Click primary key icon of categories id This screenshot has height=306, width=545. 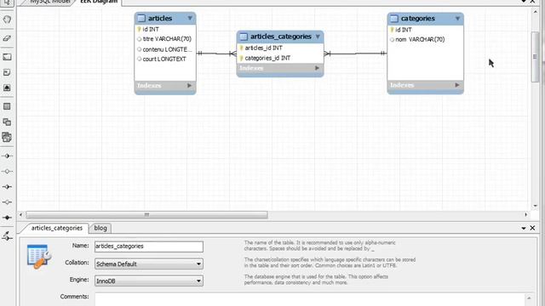click(x=392, y=30)
